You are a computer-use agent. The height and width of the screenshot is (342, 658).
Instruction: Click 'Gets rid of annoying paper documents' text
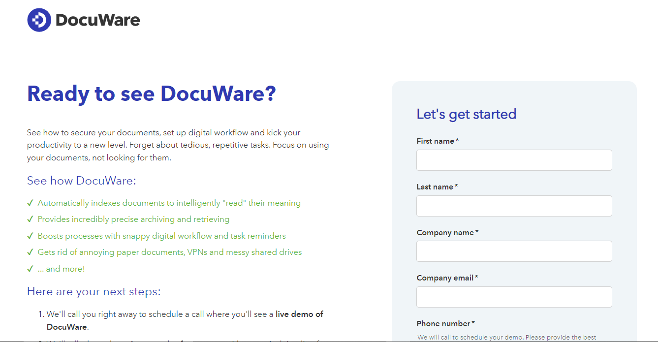(170, 252)
